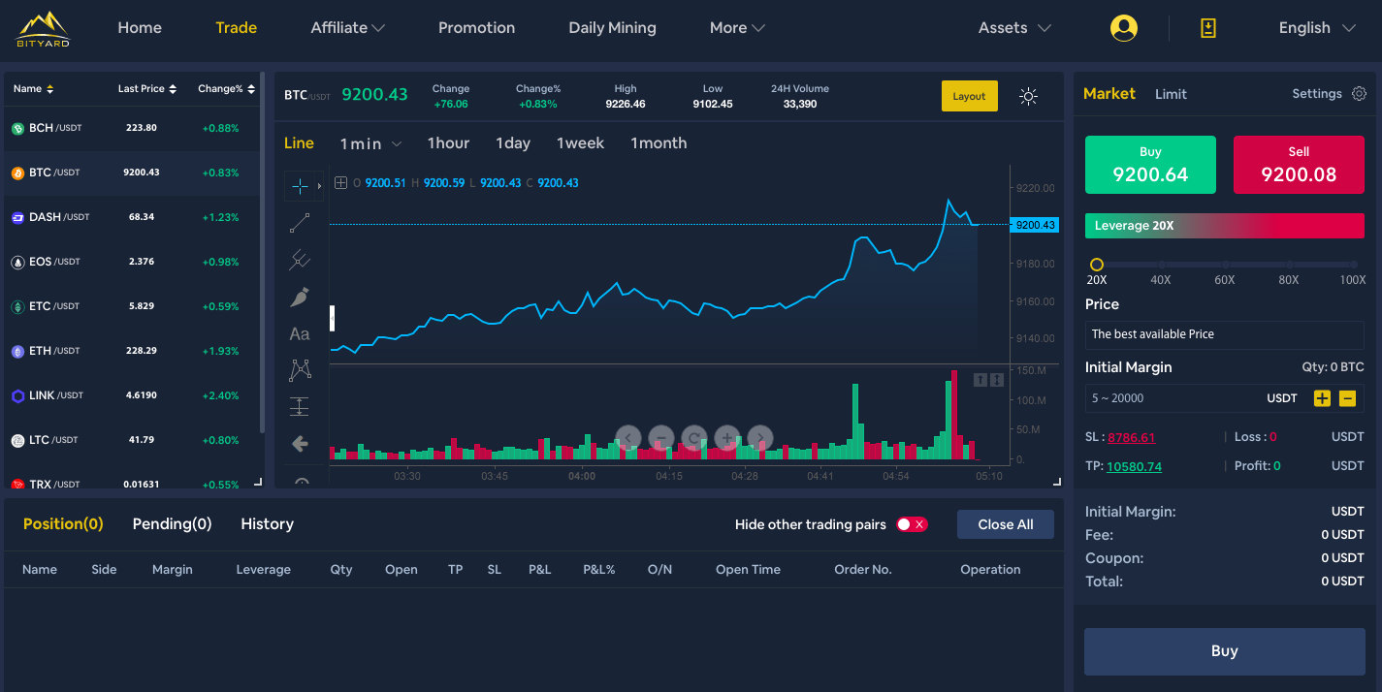Click the DASH coin icon
1382x692 pixels.
[x=17, y=217]
